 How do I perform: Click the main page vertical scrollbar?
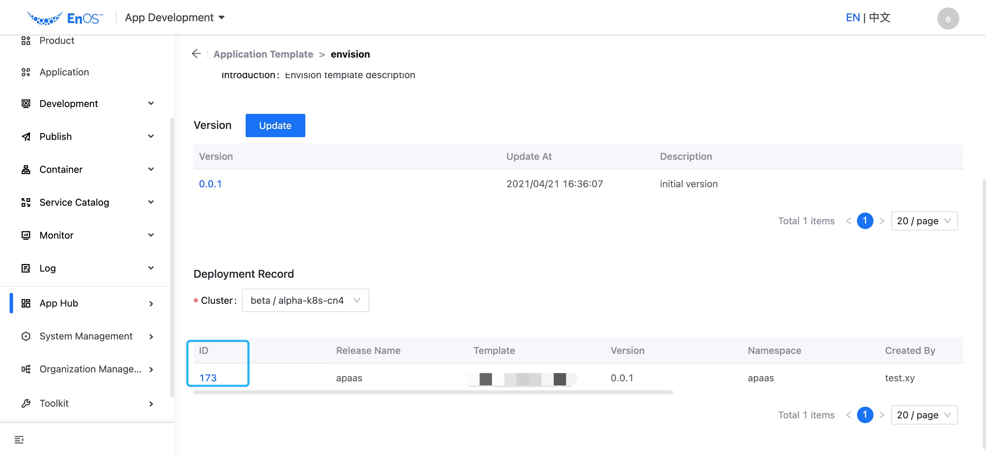pyautogui.click(x=984, y=314)
